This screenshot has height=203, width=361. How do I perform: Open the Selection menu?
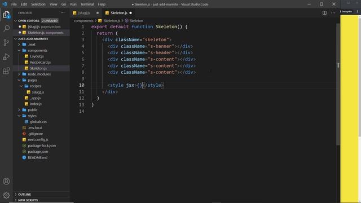point(38,4)
